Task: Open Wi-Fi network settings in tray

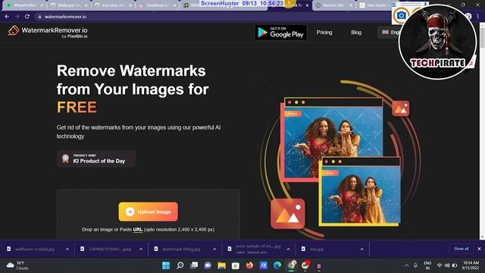Action: [x=440, y=265]
